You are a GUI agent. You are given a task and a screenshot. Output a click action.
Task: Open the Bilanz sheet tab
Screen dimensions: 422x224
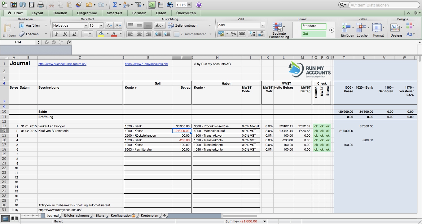coord(100,215)
